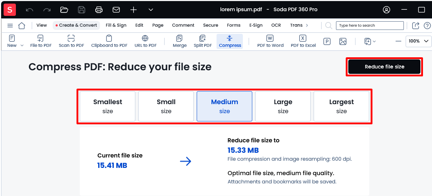Screen dimensions: 432x196
Task: Click the share icon
Action: click(x=415, y=26)
